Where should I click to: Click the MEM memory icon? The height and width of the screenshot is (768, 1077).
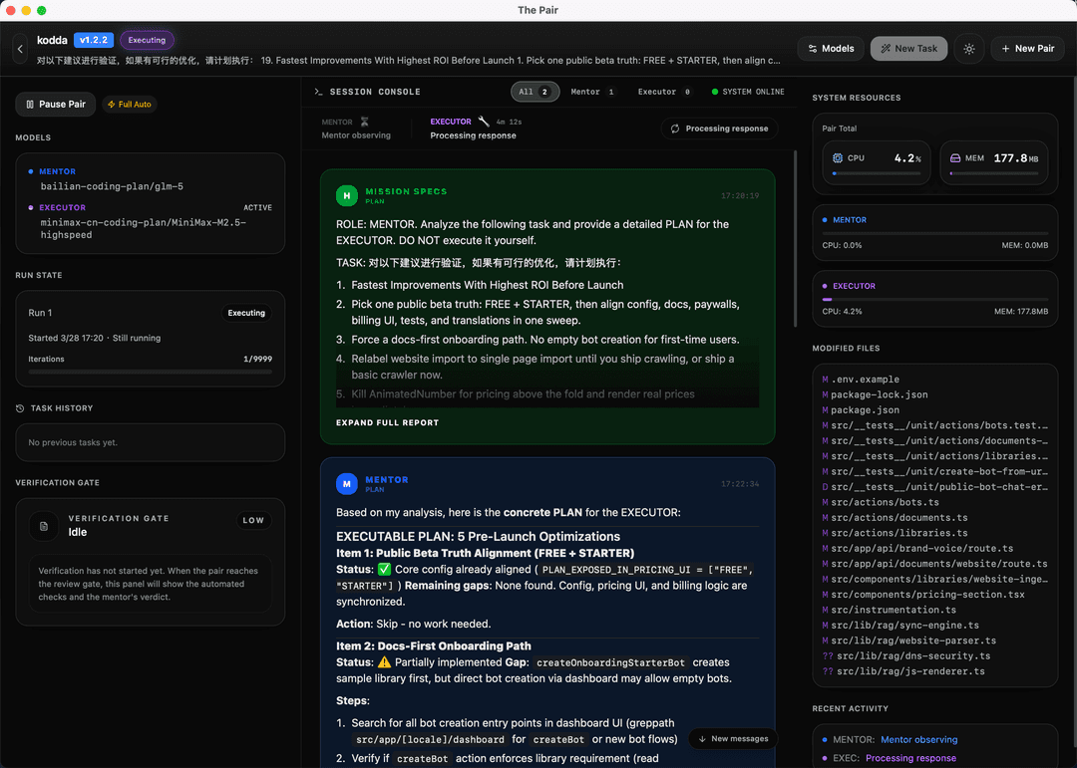[954, 157]
